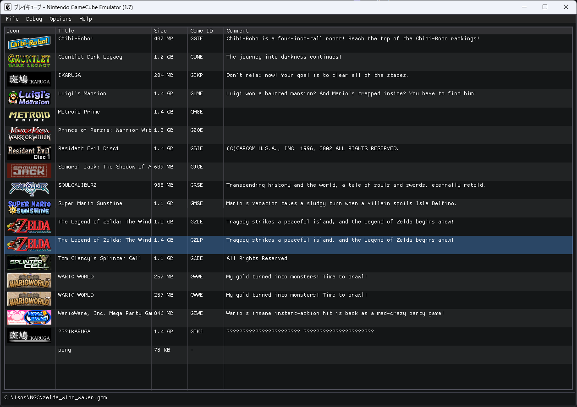Click the 'Samurai Jack: The Shadow of A' title
Viewport: 577px width, 407px height.
pos(104,167)
